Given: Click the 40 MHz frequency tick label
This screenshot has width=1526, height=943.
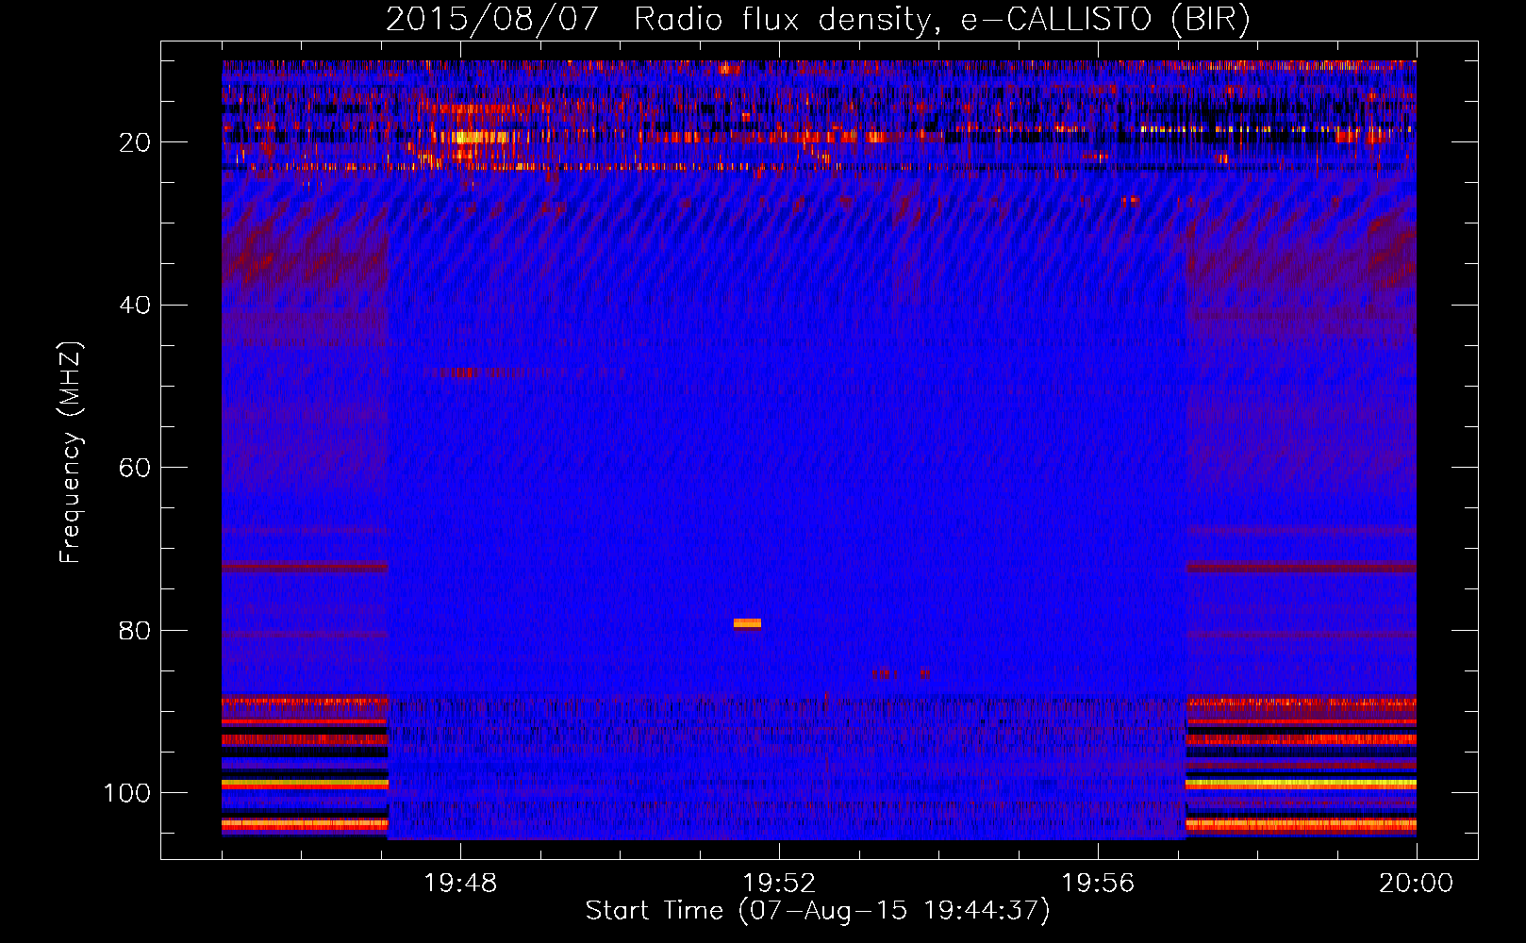Looking at the screenshot, I should [x=135, y=305].
